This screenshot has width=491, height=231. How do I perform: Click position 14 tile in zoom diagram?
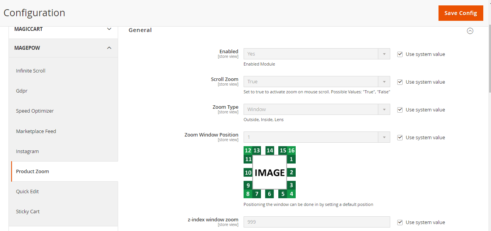[270, 150]
